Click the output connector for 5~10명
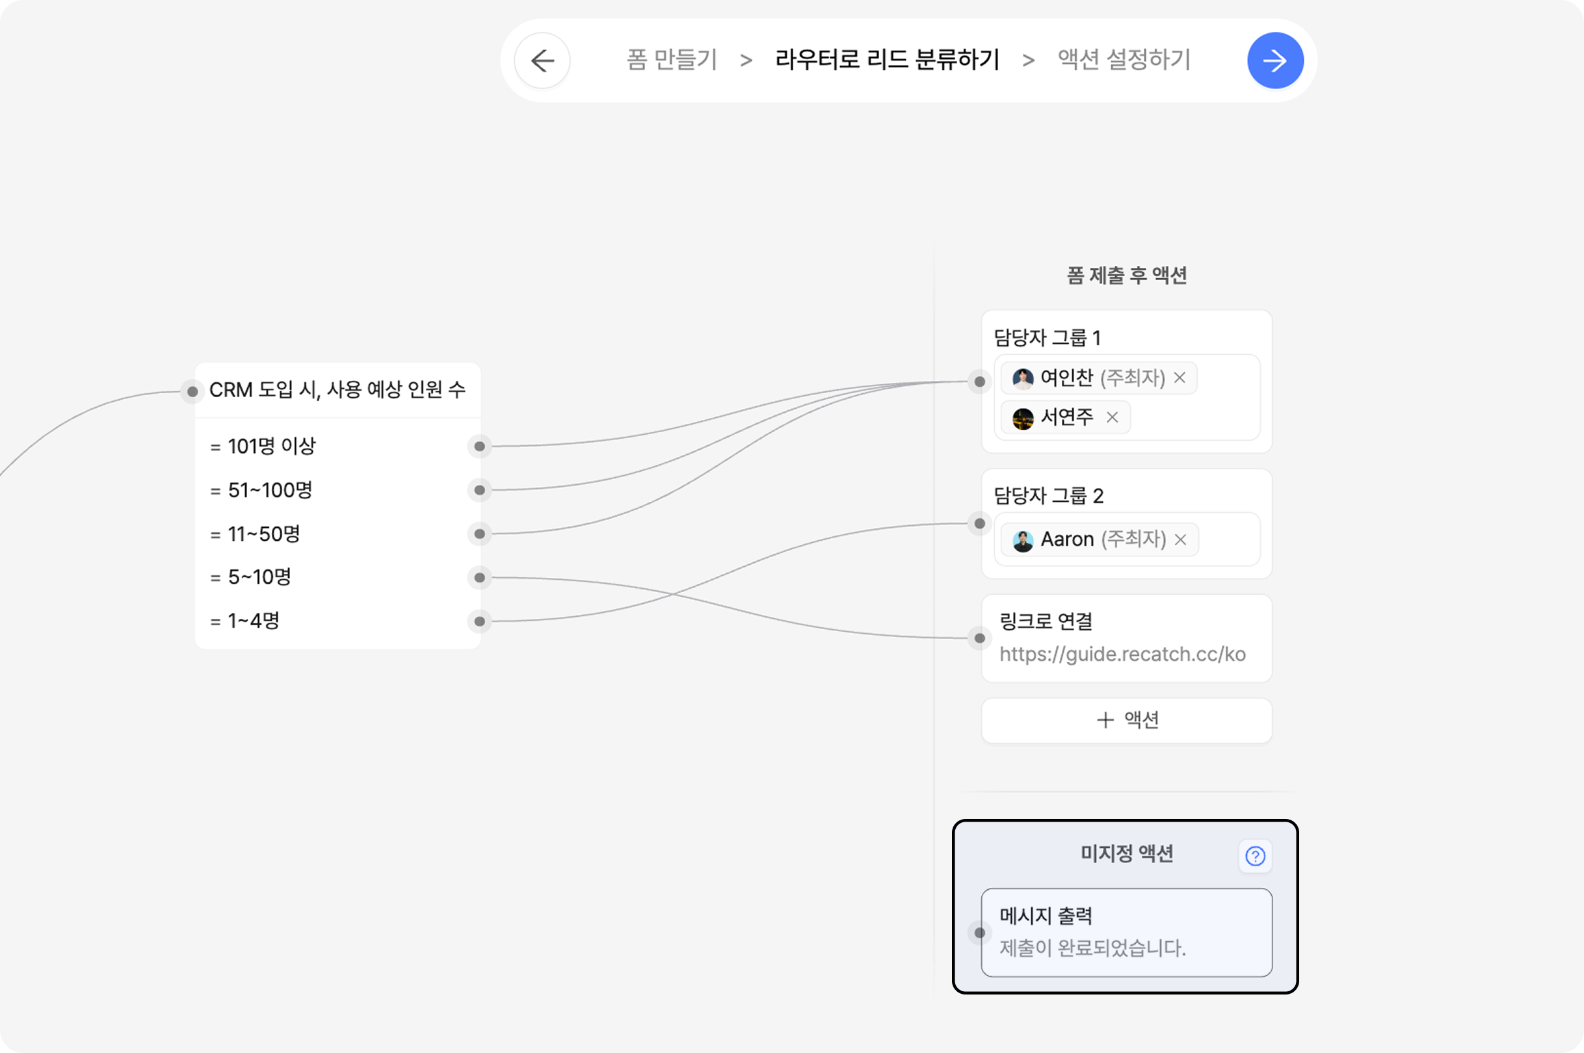Viewport: 1584px width, 1053px height. [480, 578]
